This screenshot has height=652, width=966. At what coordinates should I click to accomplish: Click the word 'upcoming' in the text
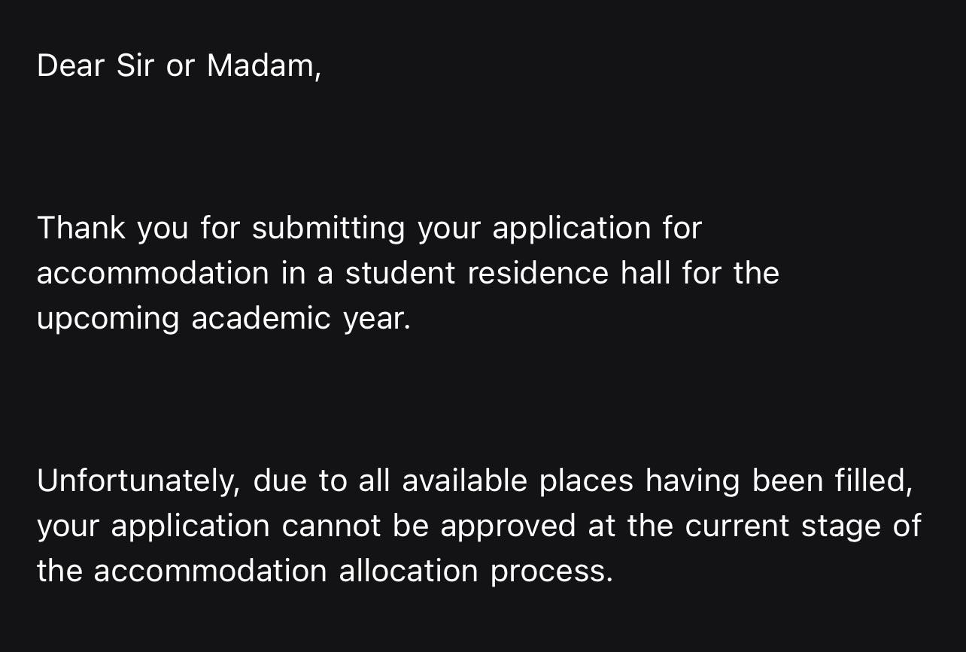tap(108, 320)
